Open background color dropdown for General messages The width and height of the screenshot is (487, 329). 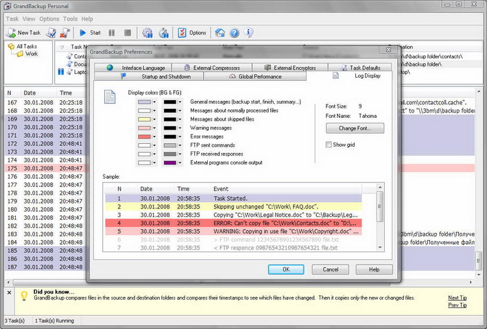pos(154,102)
